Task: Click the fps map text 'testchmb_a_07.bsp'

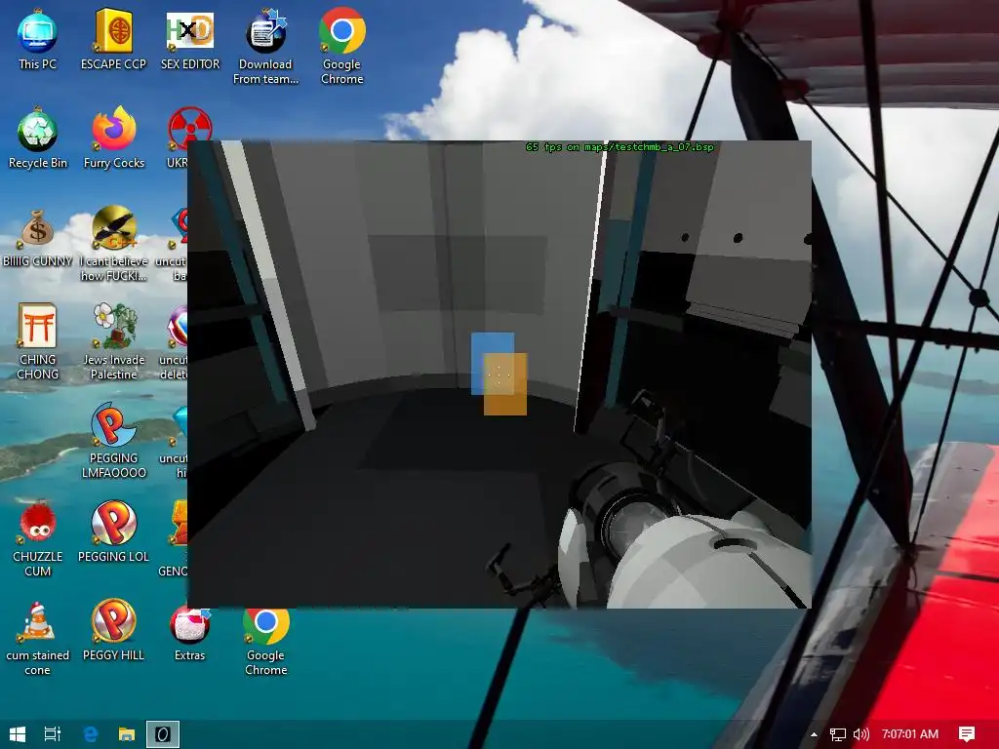Action: click(x=663, y=147)
